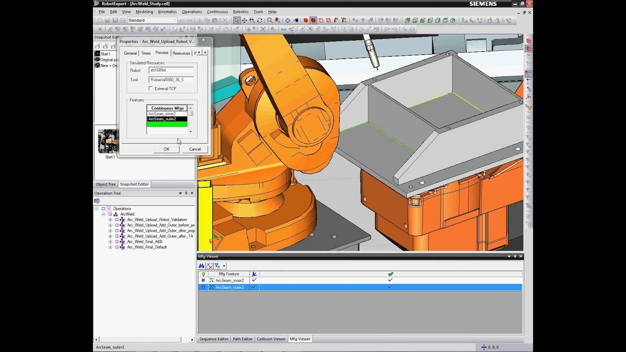626x352 pixels.
Task: Check Arc_Weld_Upload_Robot_Validation checkbox
Action: pos(117,220)
